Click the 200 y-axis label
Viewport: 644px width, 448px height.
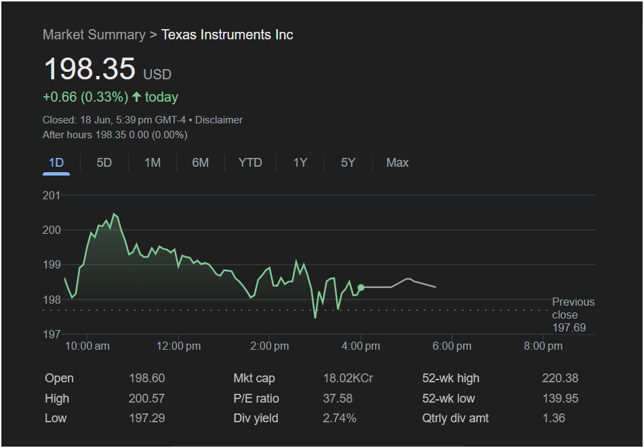click(52, 230)
